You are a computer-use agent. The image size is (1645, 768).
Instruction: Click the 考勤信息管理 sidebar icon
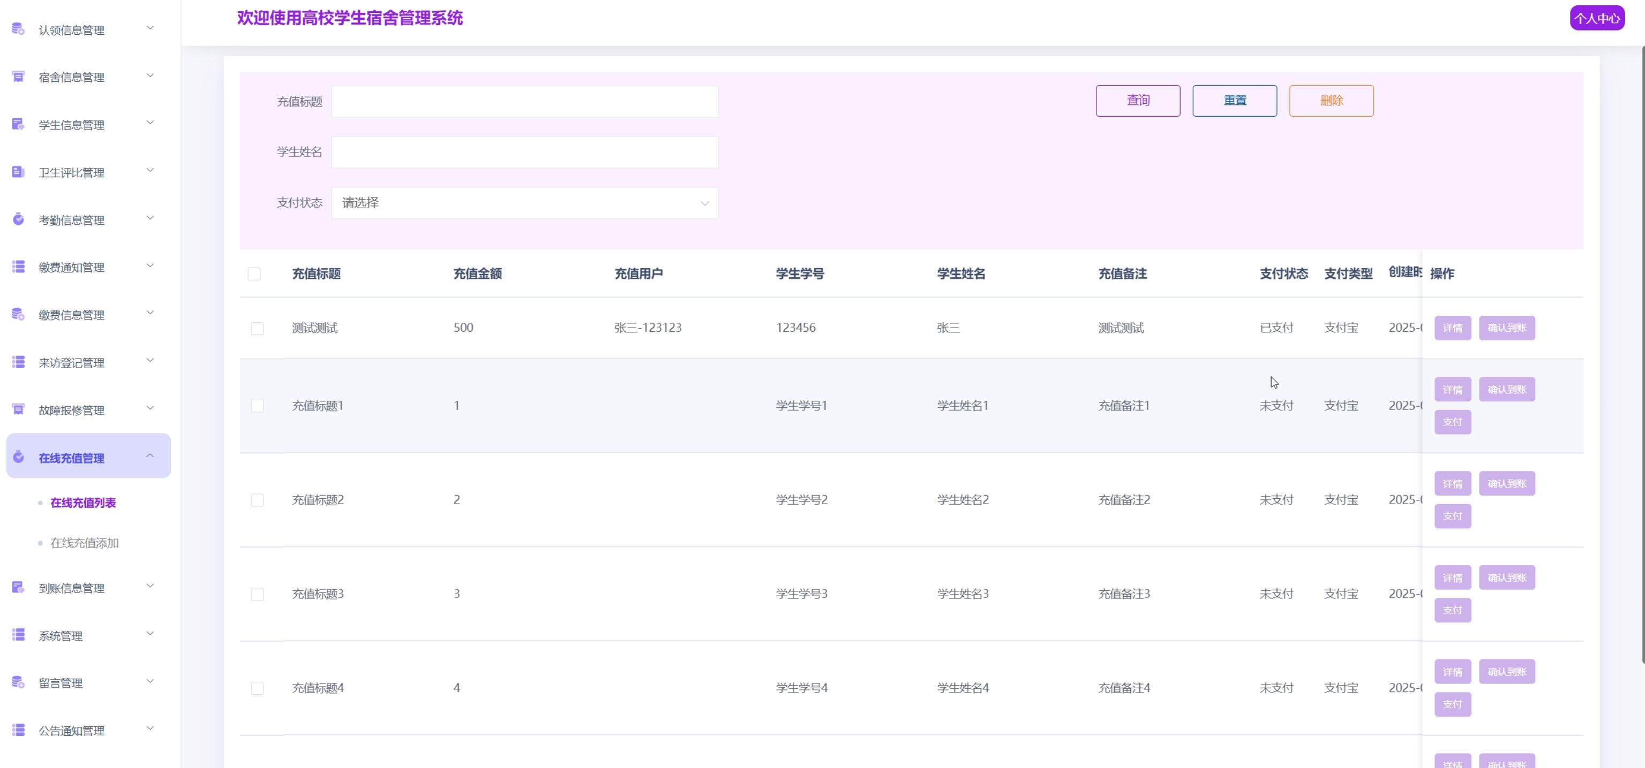19,219
